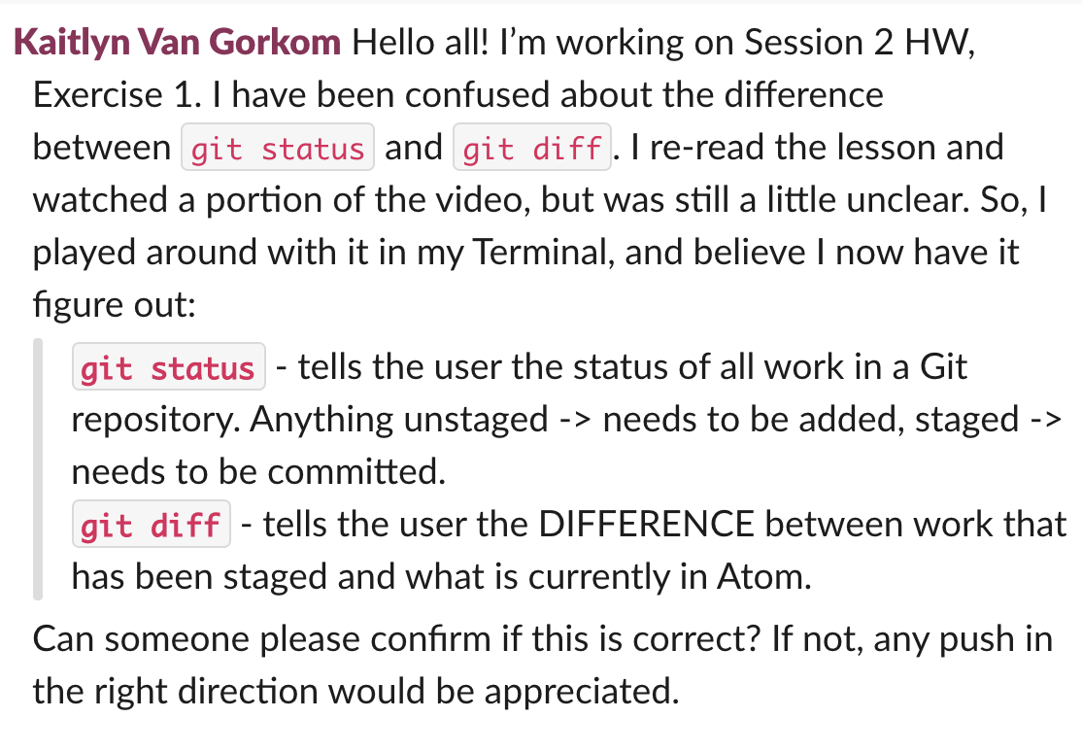Click the 'git diff' code inside the blockquote
Viewport: 1082px width, 752px height.
pyautogui.click(x=151, y=525)
